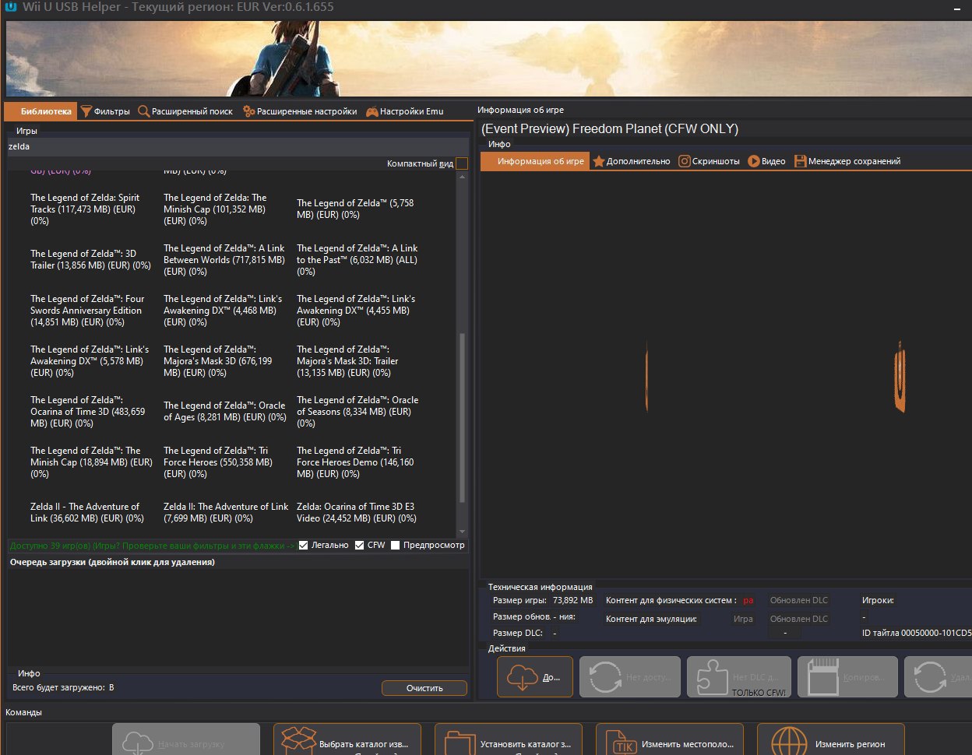972x755 pixels.
Task: Open the Скриншоты camera icon tab
Action: (x=709, y=161)
